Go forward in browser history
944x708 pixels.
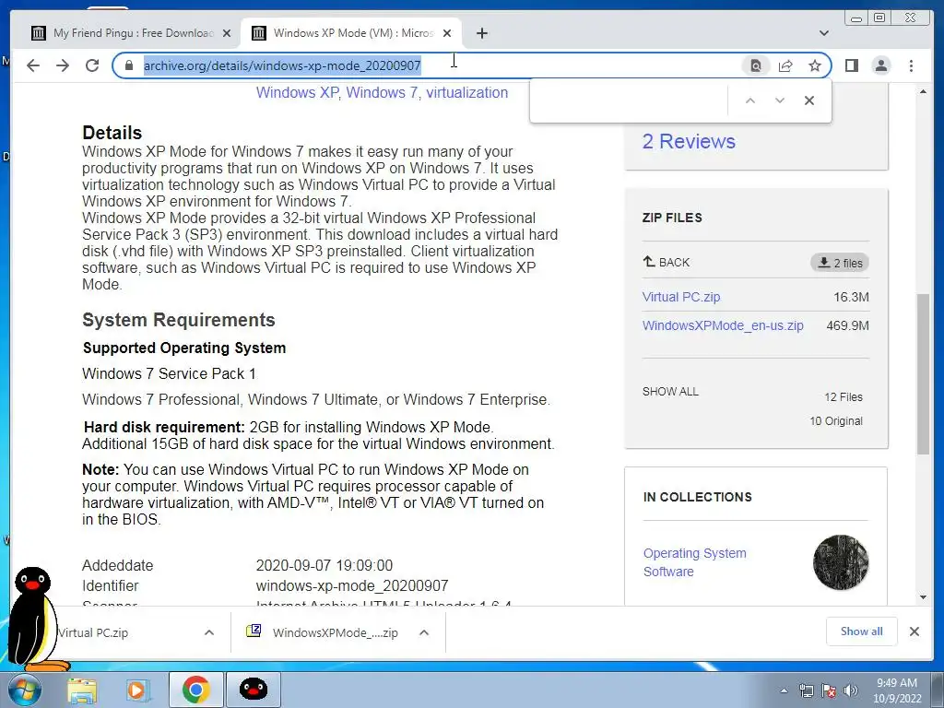pos(63,65)
